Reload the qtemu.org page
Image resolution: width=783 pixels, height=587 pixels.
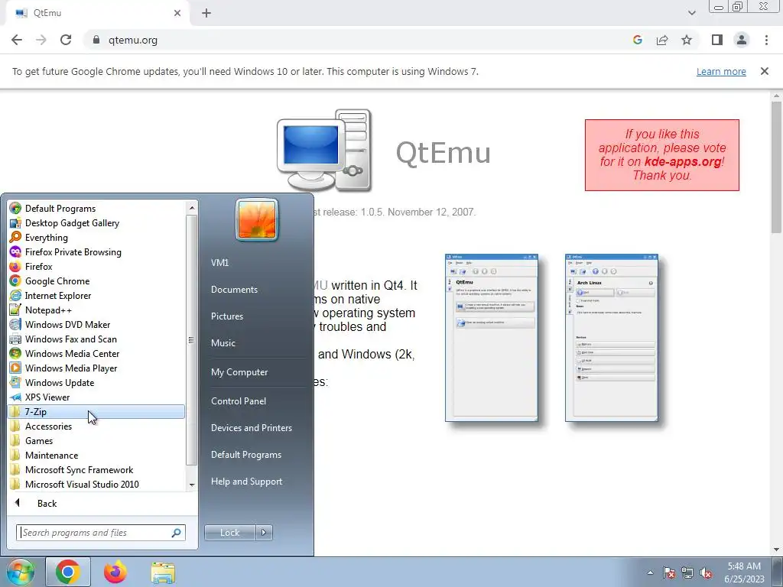coord(66,40)
